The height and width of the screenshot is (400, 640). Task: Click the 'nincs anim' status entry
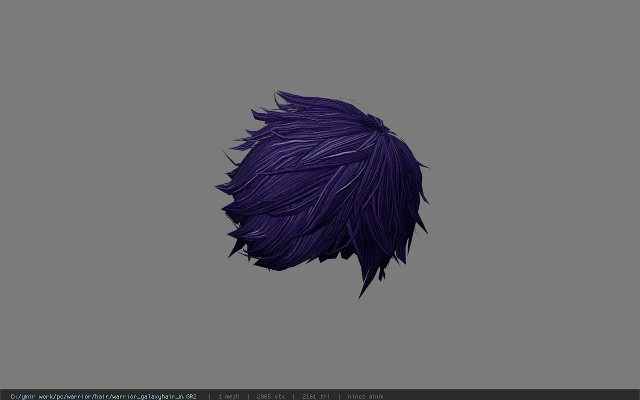pyautogui.click(x=365, y=396)
